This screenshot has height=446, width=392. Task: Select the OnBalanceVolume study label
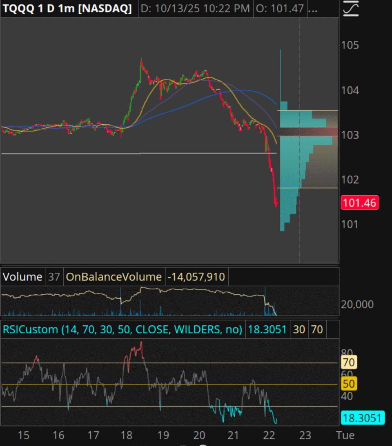tap(114, 277)
